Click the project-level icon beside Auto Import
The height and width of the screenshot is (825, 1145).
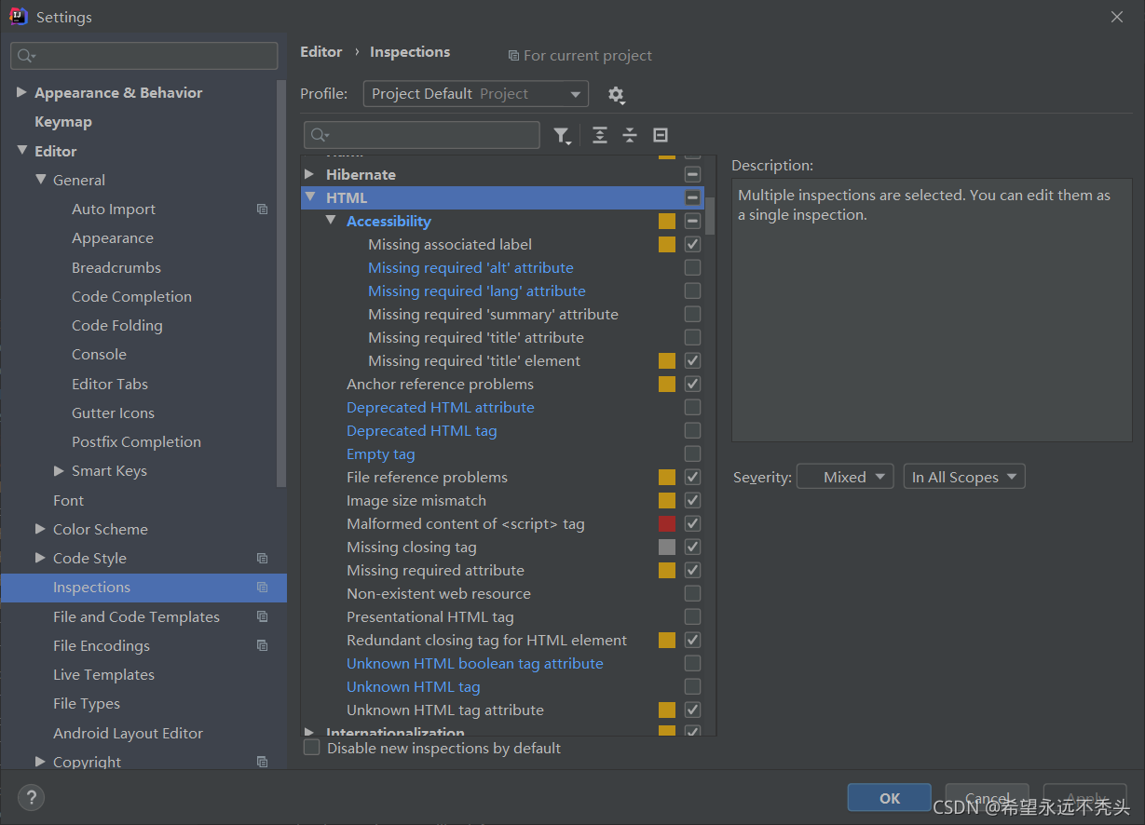pos(263,210)
